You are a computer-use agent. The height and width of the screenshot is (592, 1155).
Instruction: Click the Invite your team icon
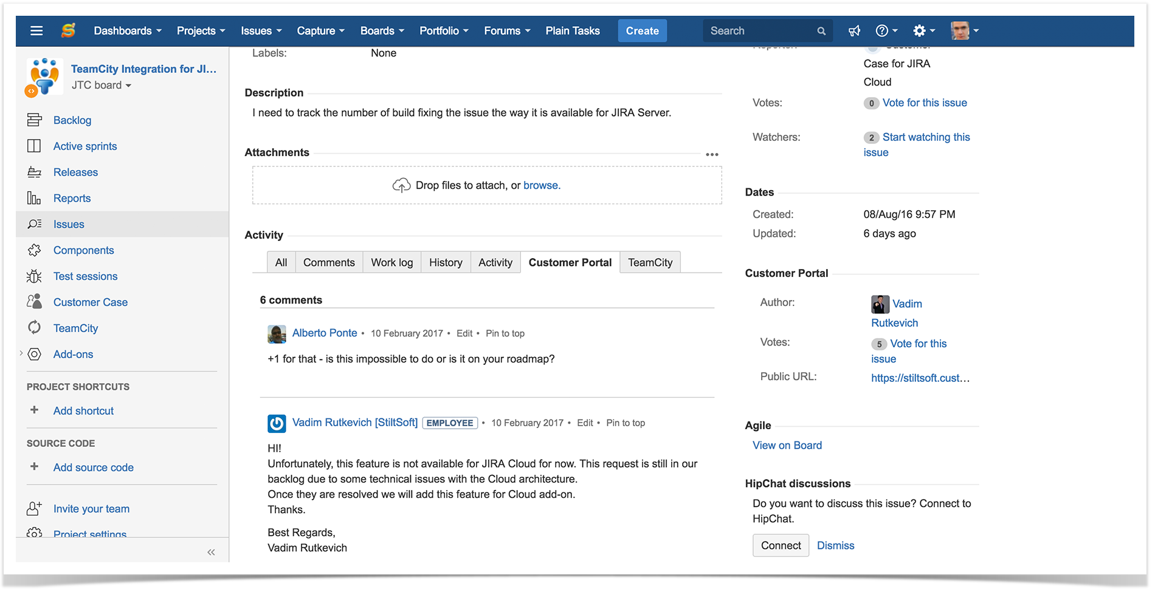tap(35, 508)
